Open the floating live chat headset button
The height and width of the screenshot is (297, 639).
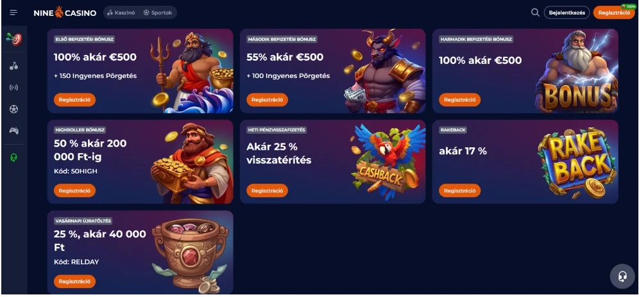click(622, 277)
